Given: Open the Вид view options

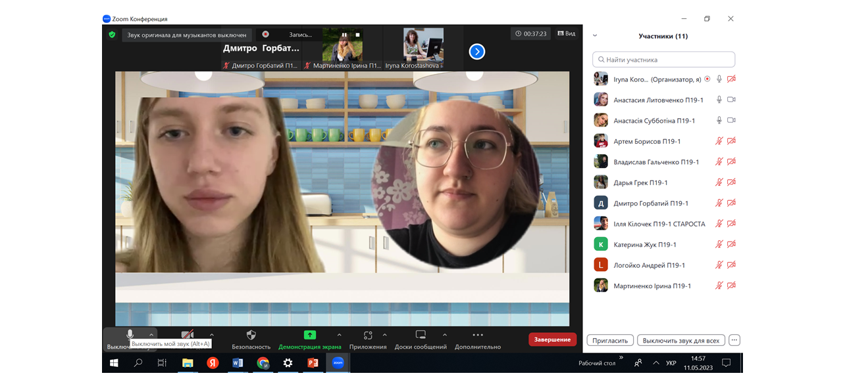Looking at the screenshot, I should coord(567,33).
